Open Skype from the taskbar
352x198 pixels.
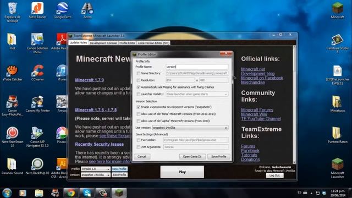click(87, 193)
